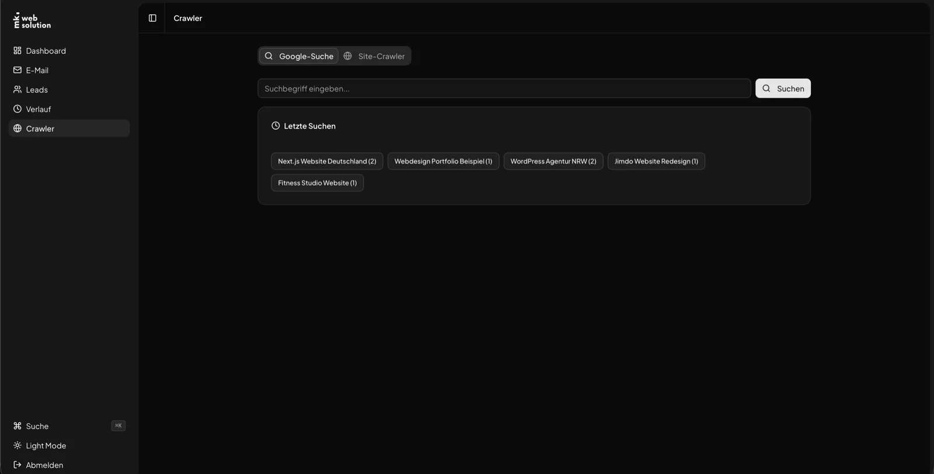Focus the Suchbegriff eingeben search field
The image size is (934, 474).
(x=504, y=89)
